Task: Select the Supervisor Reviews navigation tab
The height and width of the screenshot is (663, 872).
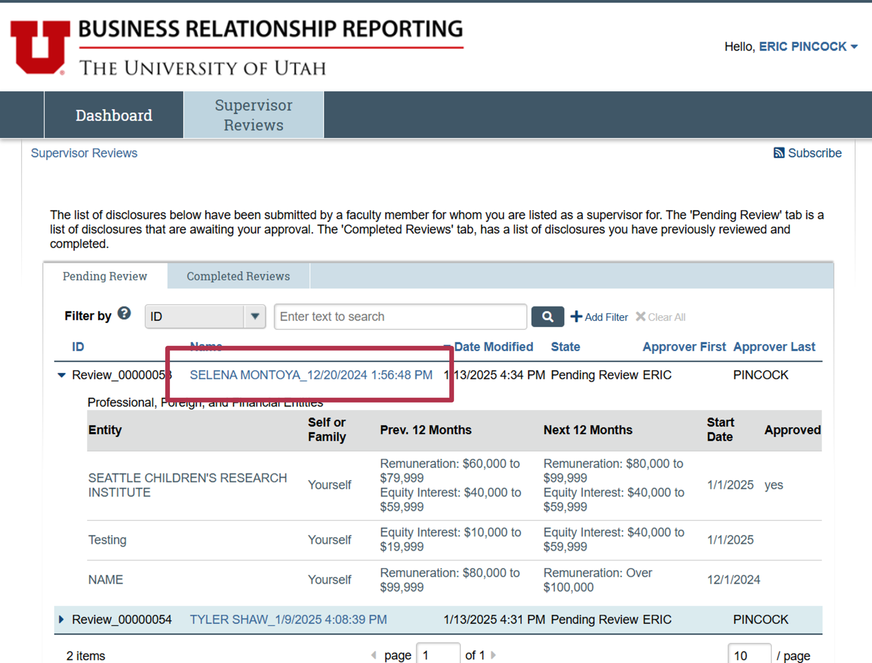Action: [253, 115]
